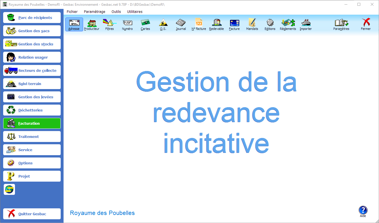Open the Fichier menu
The width and height of the screenshot is (379, 223).
pos(72,12)
